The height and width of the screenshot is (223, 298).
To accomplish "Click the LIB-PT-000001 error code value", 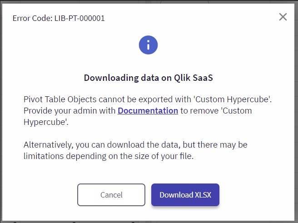I will pos(79,18).
